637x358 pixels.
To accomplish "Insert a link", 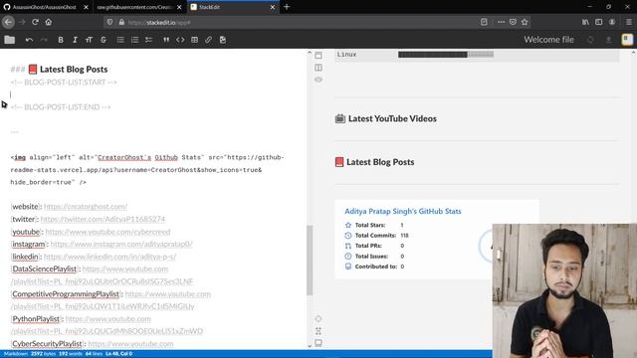I will pyautogui.click(x=208, y=40).
